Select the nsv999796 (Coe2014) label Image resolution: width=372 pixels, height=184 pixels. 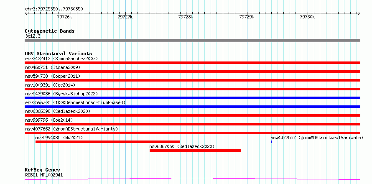coord(49,120)
